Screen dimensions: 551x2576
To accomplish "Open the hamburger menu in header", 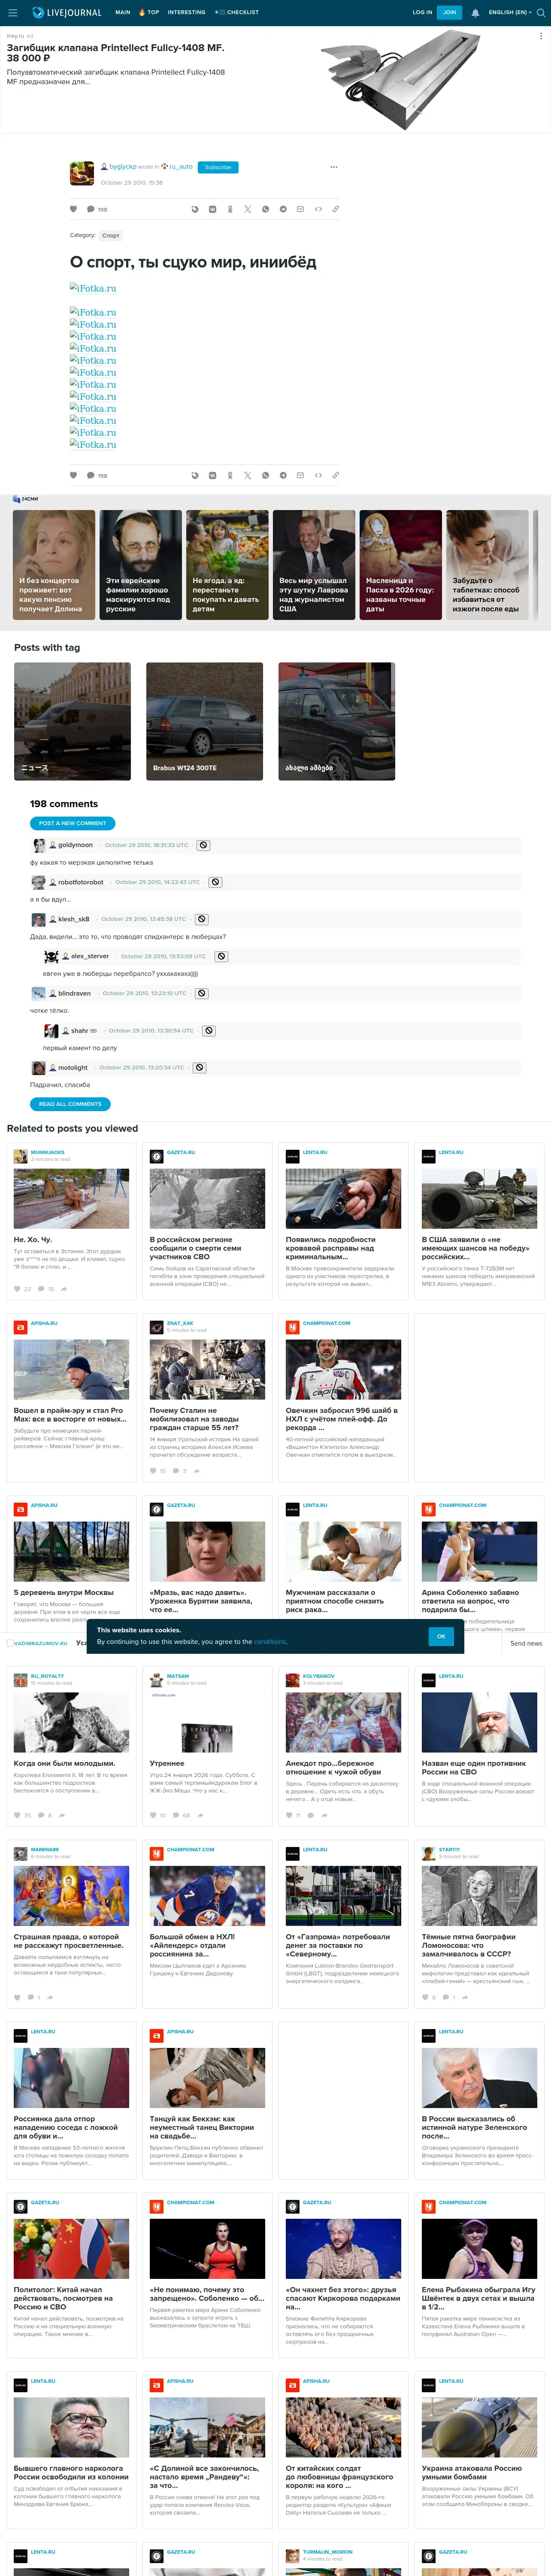I will click(13, 13).
